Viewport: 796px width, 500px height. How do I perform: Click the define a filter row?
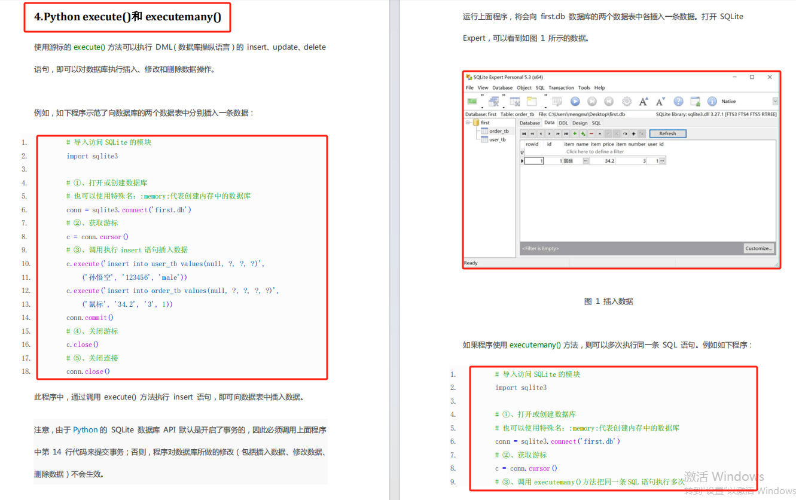(594, 151)
